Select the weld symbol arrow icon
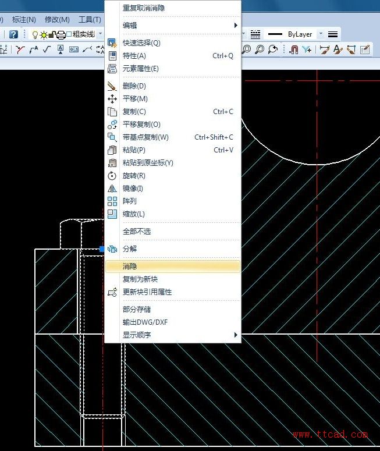Screen dimensions: 380x451 tap(87, 50)
